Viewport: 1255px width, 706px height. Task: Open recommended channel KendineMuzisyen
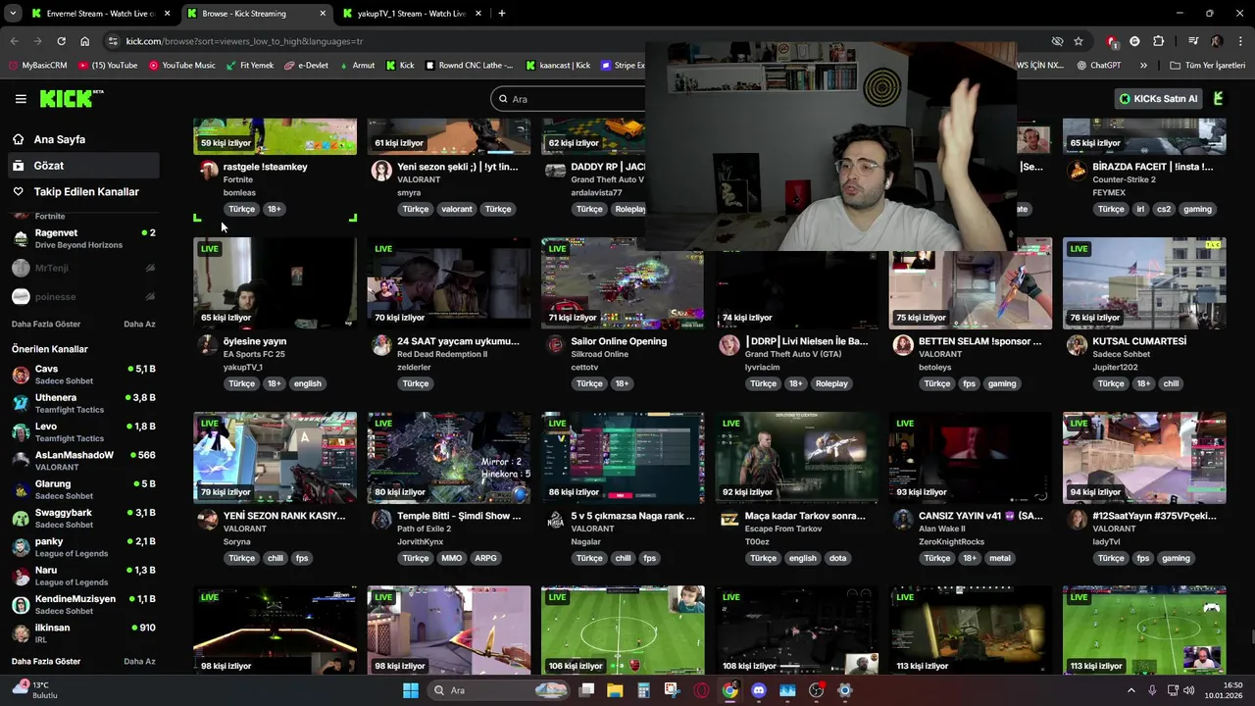pyautogui.click(x=83, y=604)
